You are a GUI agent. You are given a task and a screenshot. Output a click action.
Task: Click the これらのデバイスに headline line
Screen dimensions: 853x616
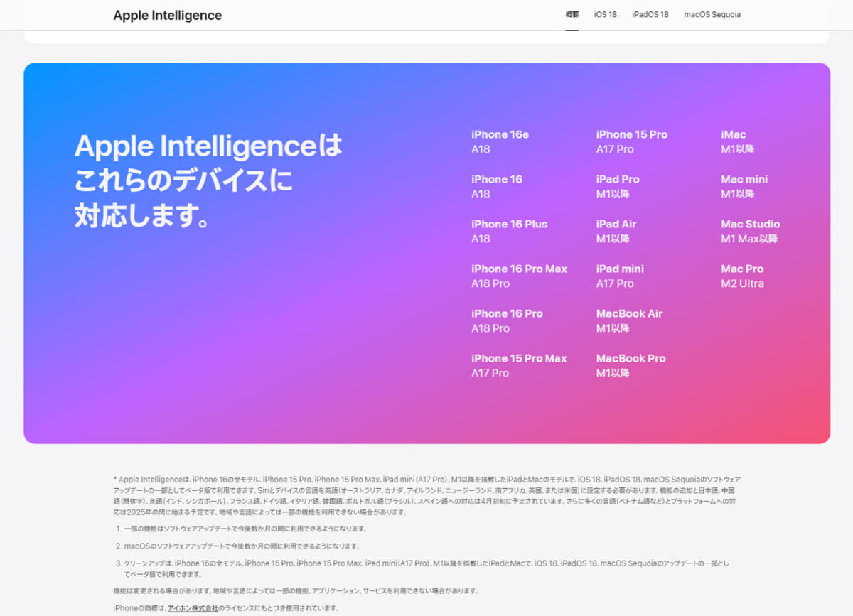[x=183, y=181]
